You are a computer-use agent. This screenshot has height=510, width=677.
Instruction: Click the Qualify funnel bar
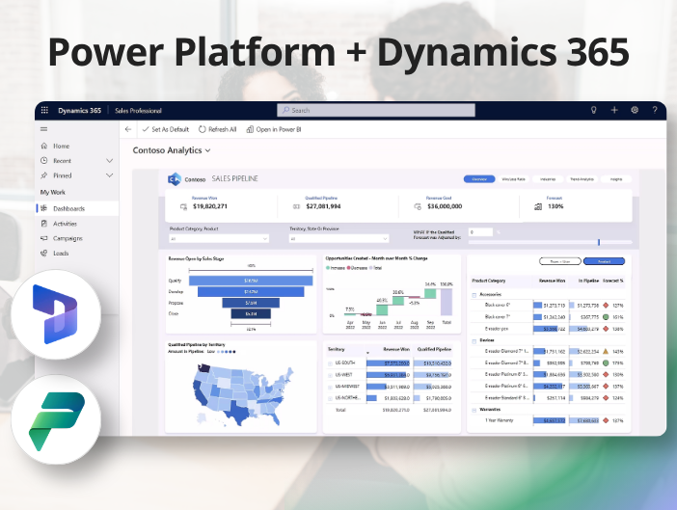(251, 281)
